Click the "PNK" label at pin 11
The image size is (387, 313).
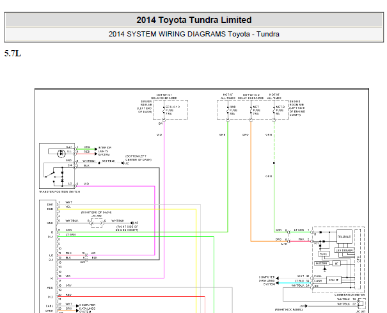68,253
